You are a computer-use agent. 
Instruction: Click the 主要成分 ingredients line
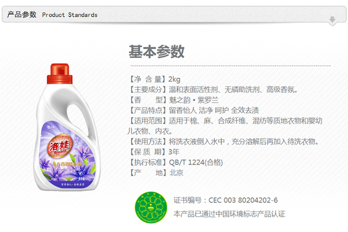pos(213,90)
